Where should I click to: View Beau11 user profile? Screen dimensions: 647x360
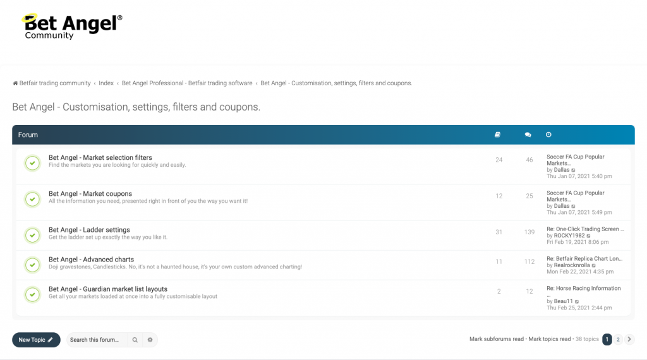point(563,301)
